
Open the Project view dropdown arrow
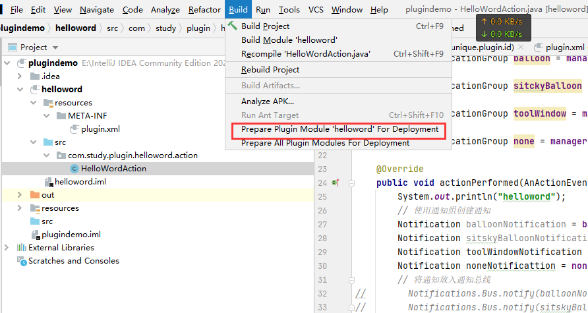55,47
